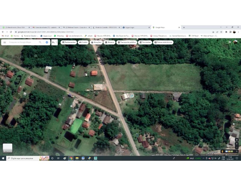Open Google account avatar on the map

pyautogui.click(x=235, y=42)
